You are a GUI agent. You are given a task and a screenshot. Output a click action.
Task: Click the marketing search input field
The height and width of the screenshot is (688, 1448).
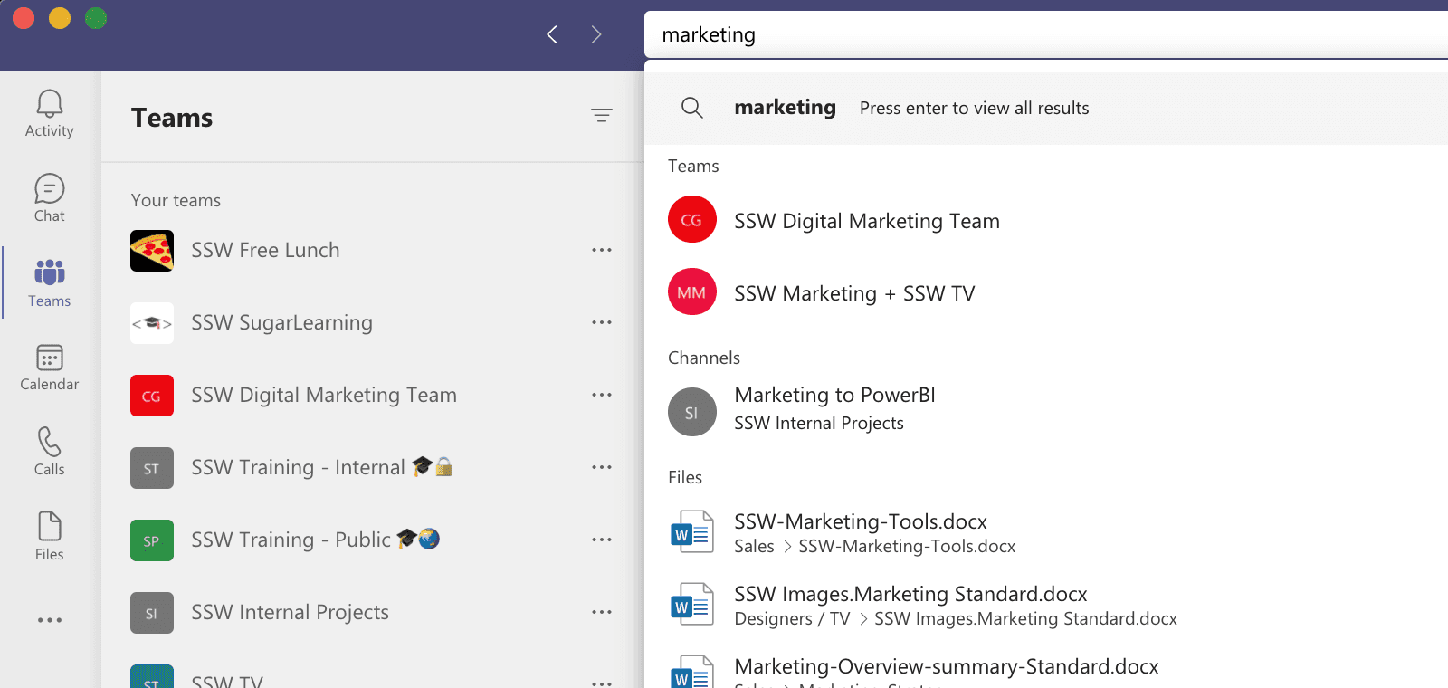995,34
